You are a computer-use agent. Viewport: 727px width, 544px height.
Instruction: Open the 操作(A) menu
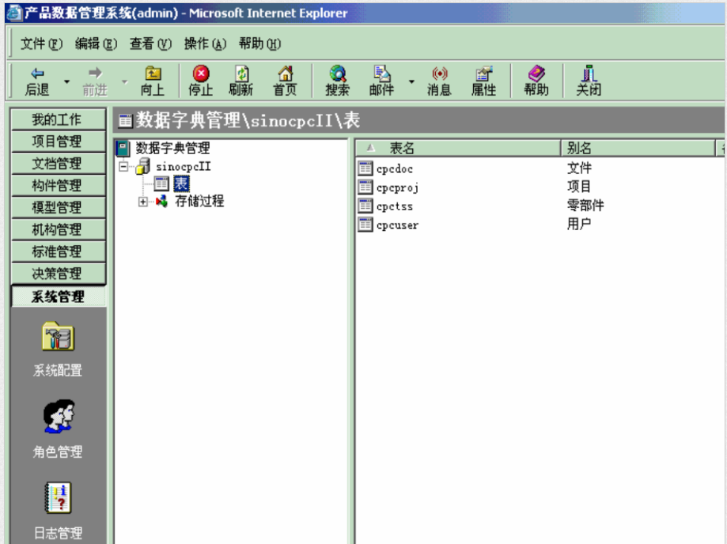pos(205,43)
